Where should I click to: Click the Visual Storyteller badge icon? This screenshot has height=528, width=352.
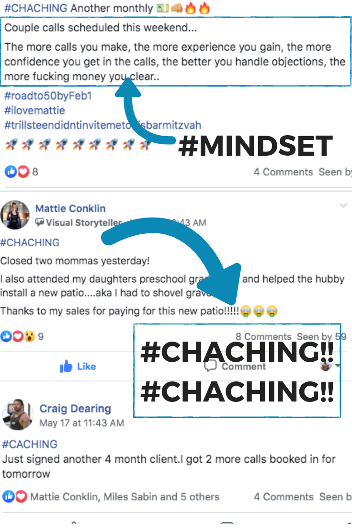point(39,222)
